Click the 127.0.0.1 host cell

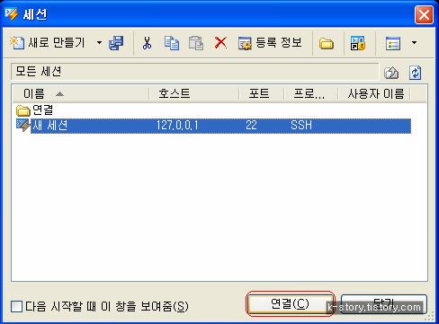tap(177, 126)
